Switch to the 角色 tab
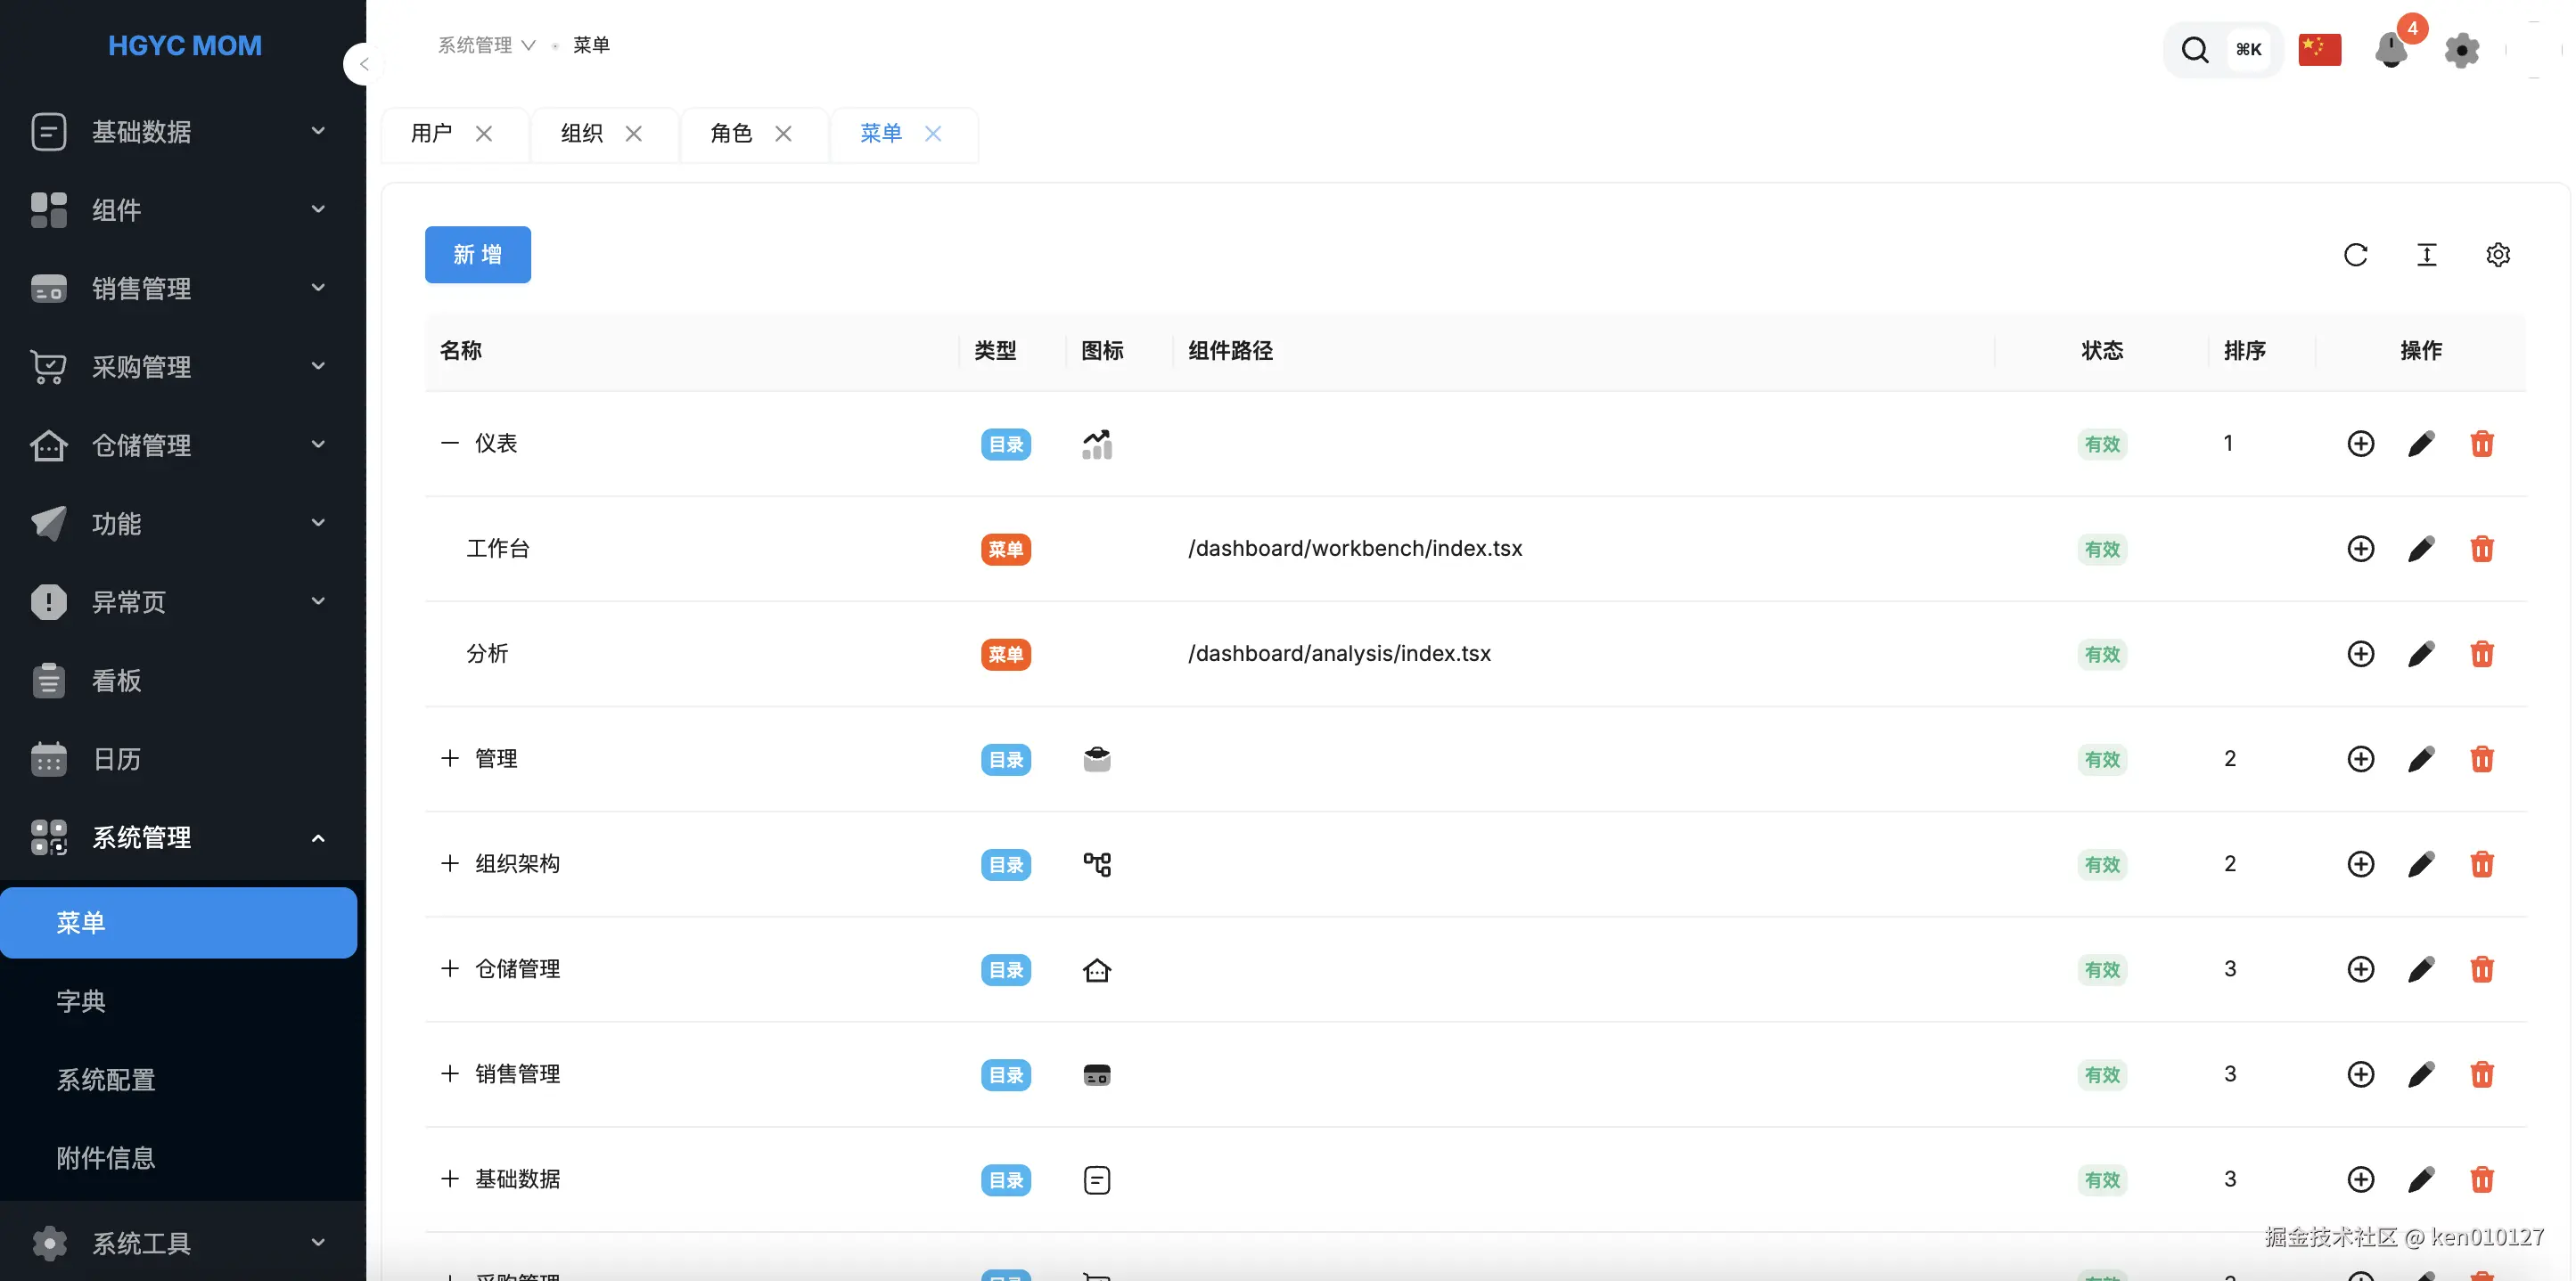The image size is (2576, 1281). click(x=731, y=134)
